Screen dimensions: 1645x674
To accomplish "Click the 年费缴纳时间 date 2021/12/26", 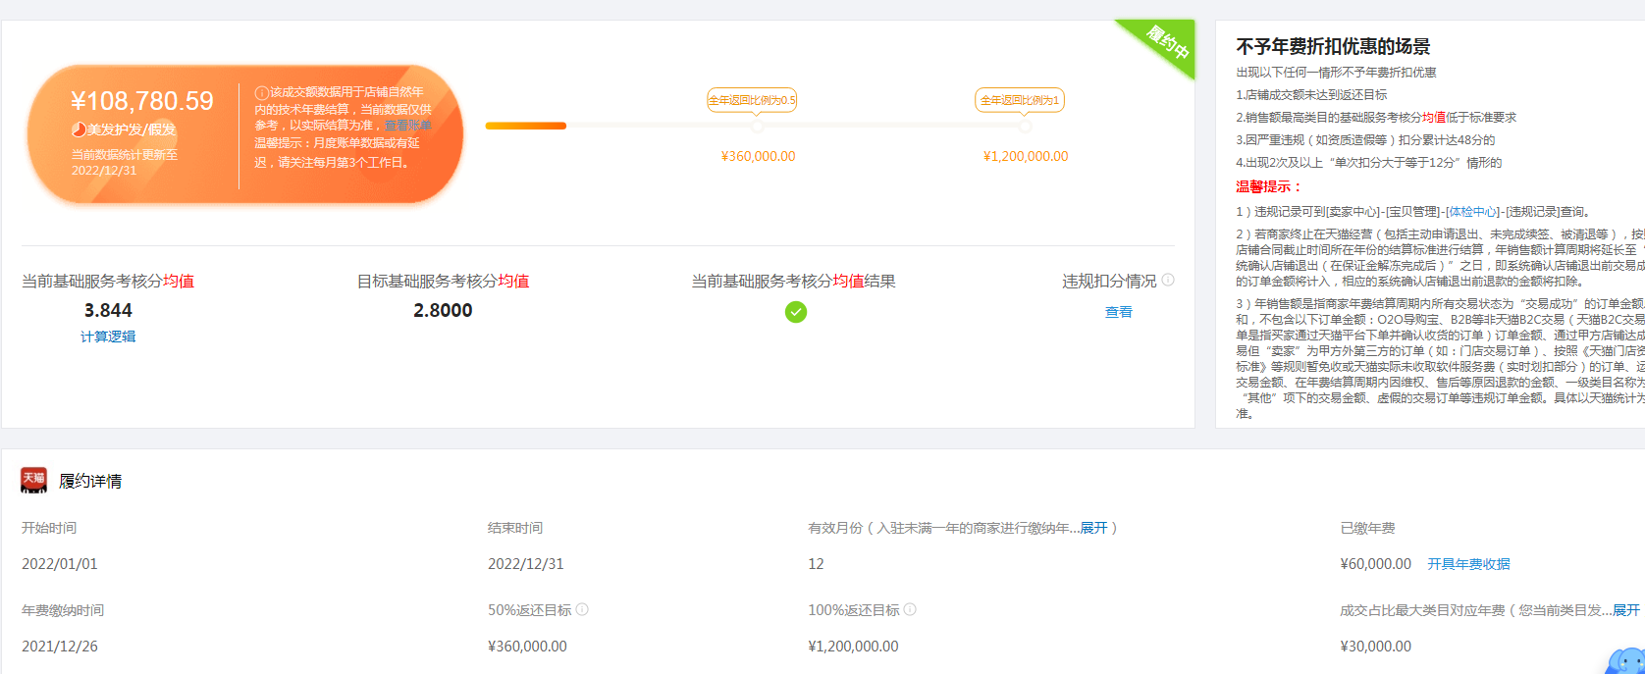I will 60,647.
